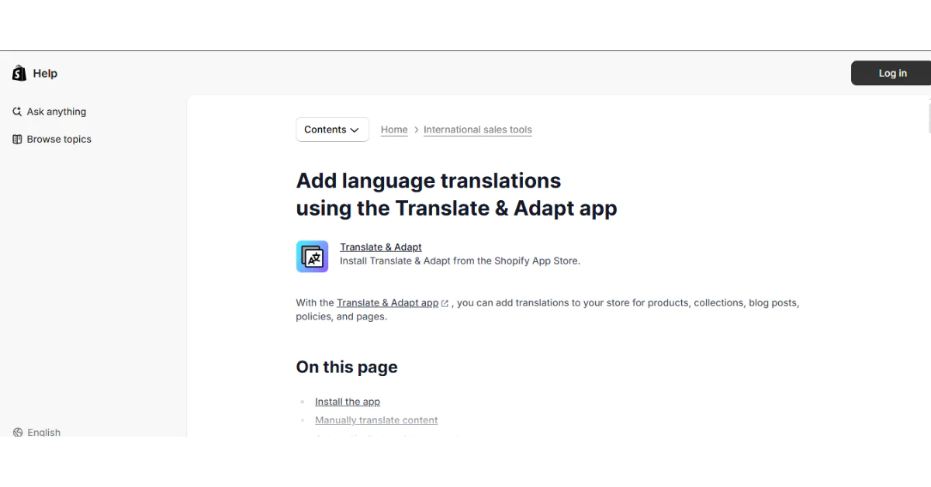
Task: Open the external link icon after Translate & Adapt app
Action: pyautogui.click(x=444, y=302)
